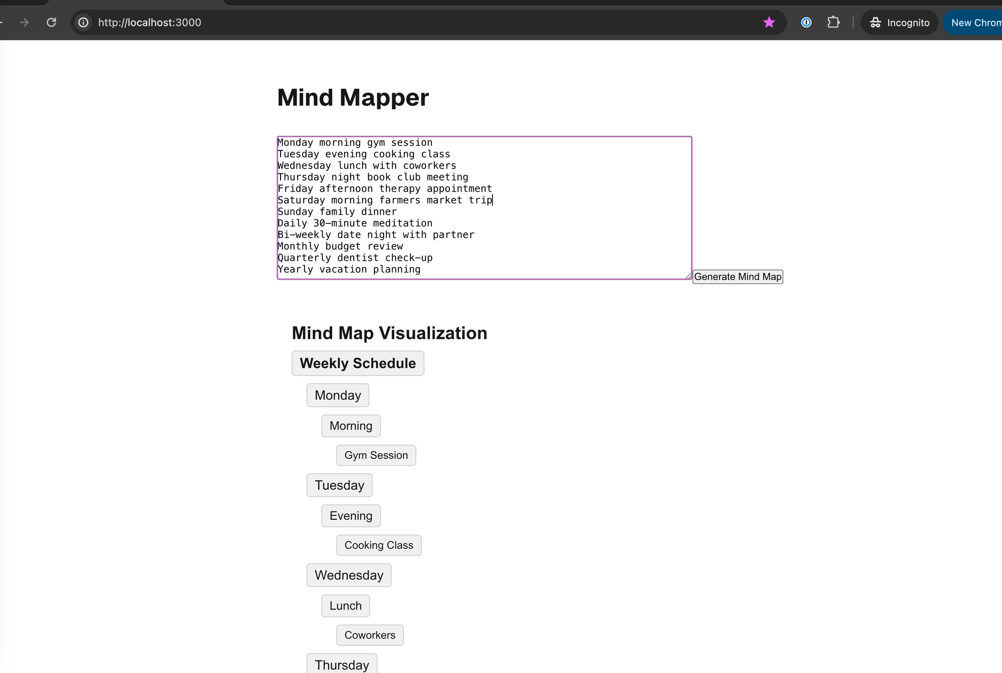The image size is (1002, 673).
Task: Click the New Chrome available button
Action: (974, 23)
